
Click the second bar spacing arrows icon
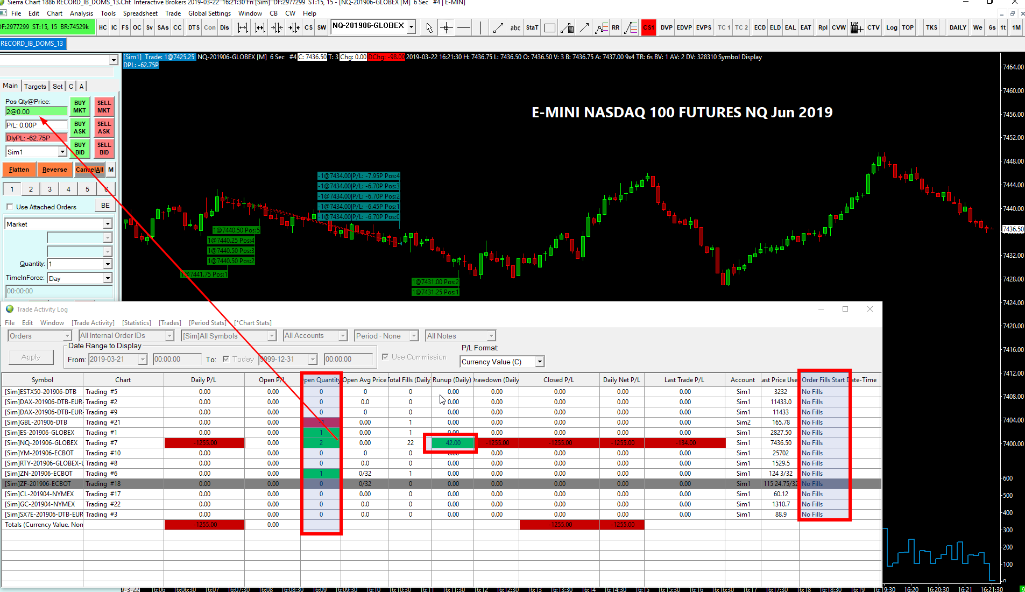point(260,27)
